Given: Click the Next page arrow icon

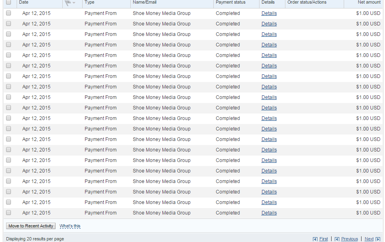Looking at the screenshot, I should coord(378,239).
